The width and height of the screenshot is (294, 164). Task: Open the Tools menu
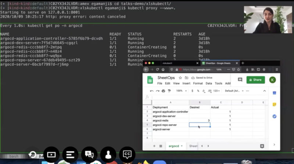click(218, 83)
